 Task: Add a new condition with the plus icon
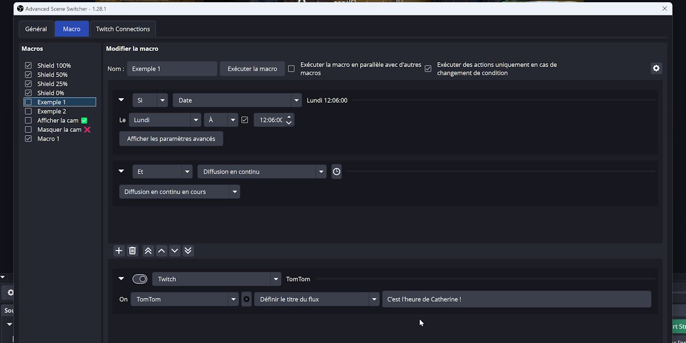coord(118,250)
